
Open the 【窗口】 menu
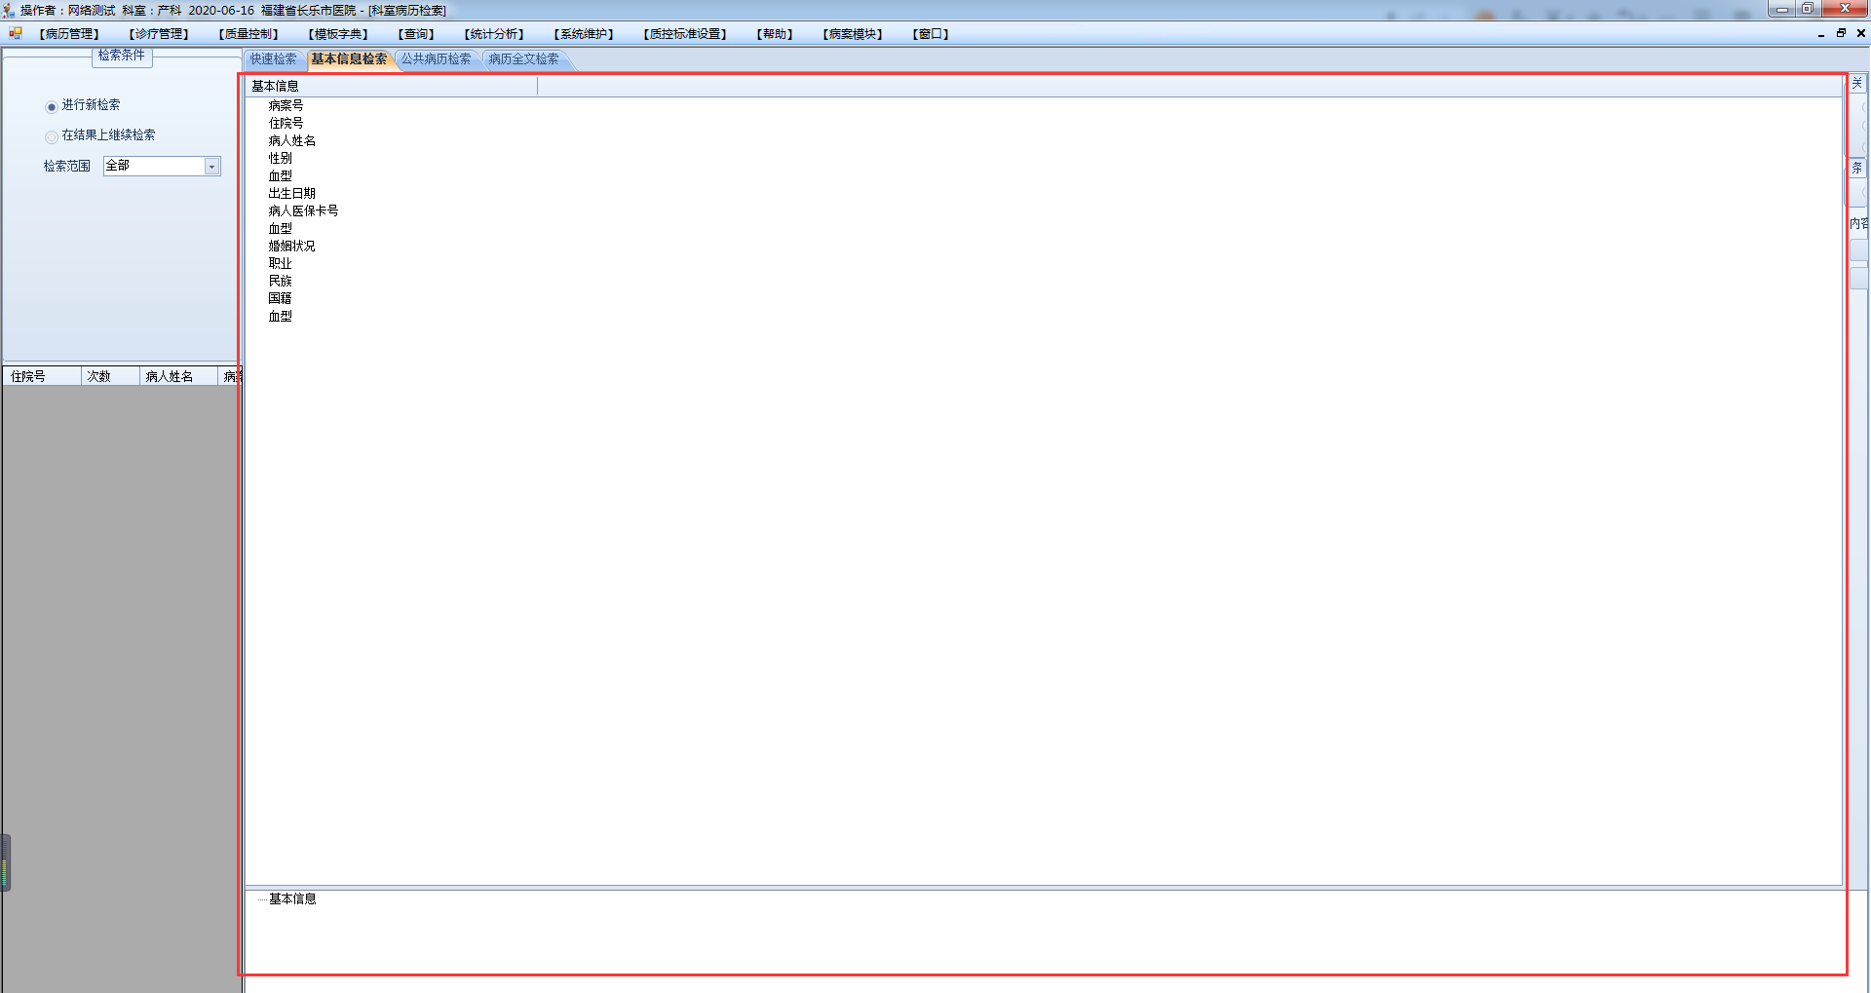pyautogui.click(x=931, y=34)
